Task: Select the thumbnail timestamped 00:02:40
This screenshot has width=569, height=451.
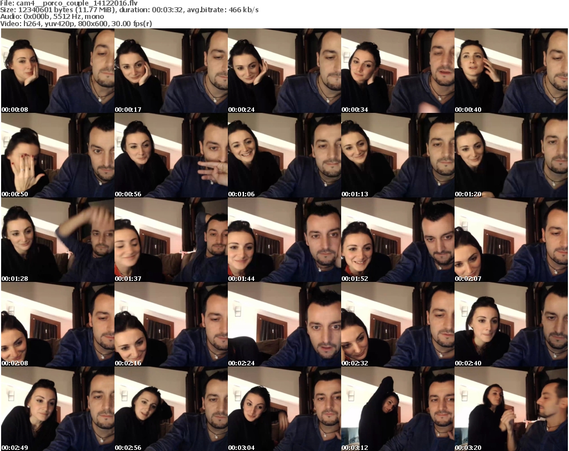Action: [511, 325]
